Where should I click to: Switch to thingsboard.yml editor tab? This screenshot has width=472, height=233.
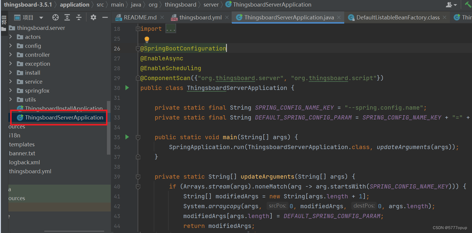pos(201,18)
